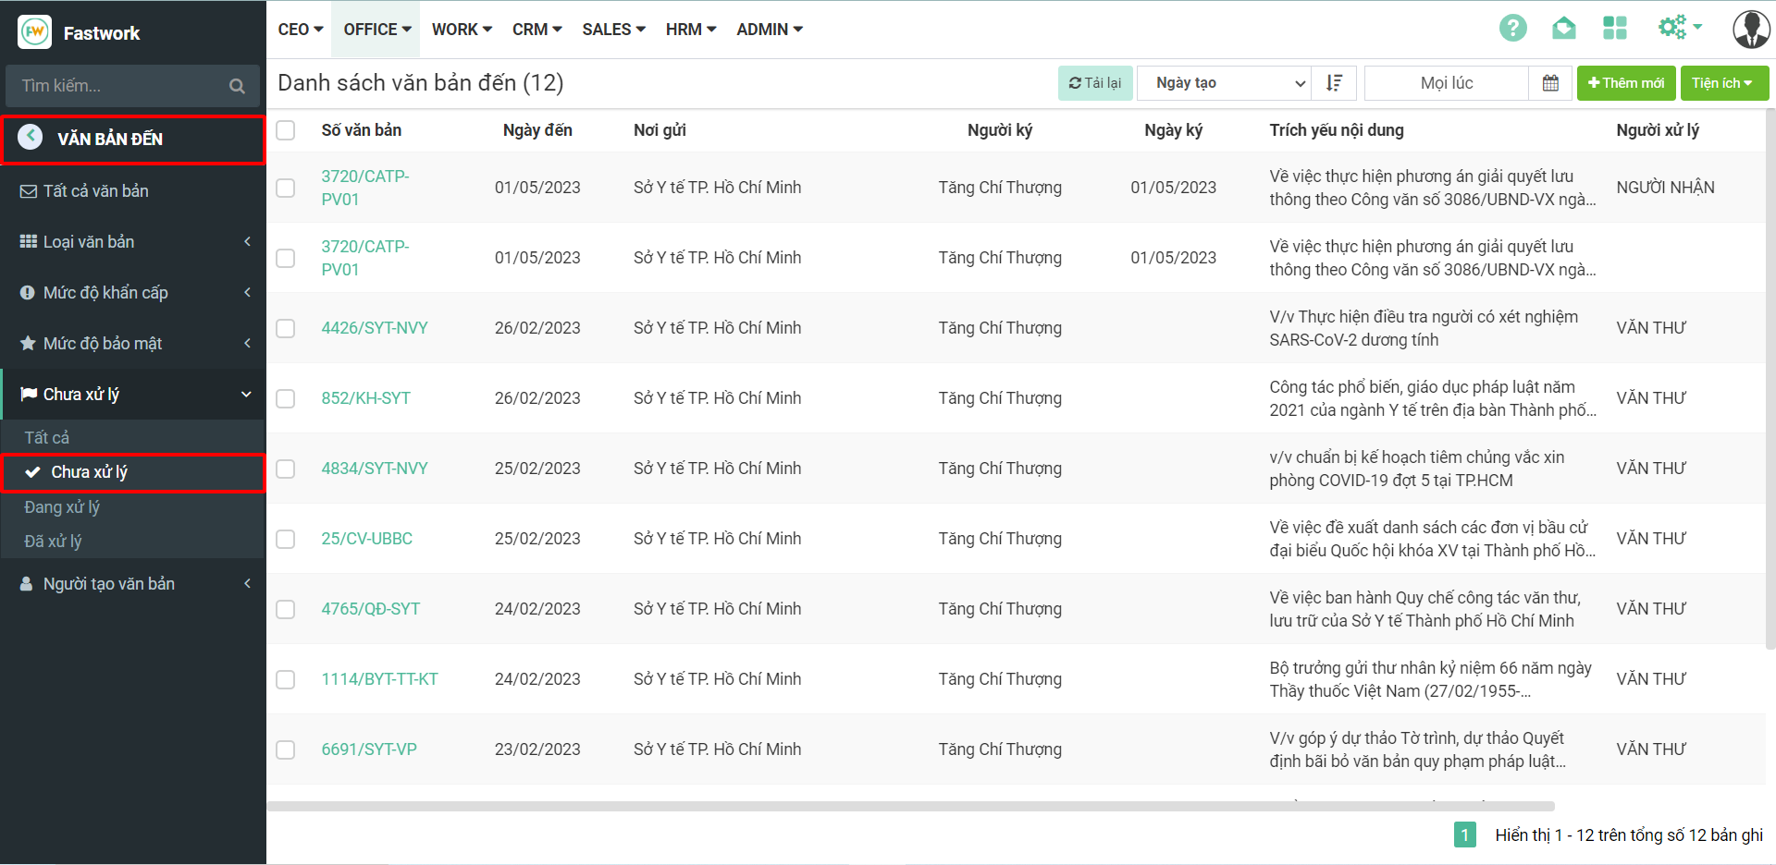Open the calendar date picker icon
The width and height of the screenshot is (1776, 865).
(1550, 83)
